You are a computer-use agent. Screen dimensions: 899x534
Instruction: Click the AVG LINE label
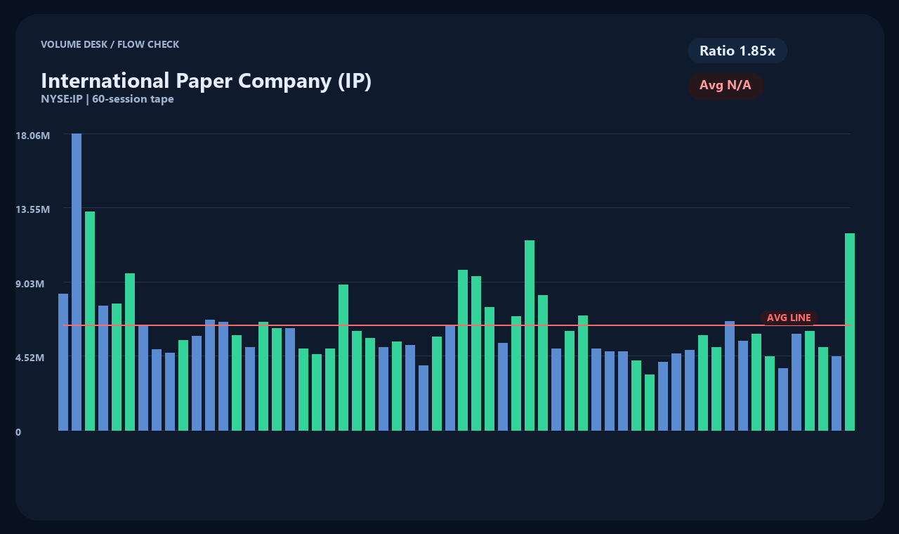click(x=789, y=318)
